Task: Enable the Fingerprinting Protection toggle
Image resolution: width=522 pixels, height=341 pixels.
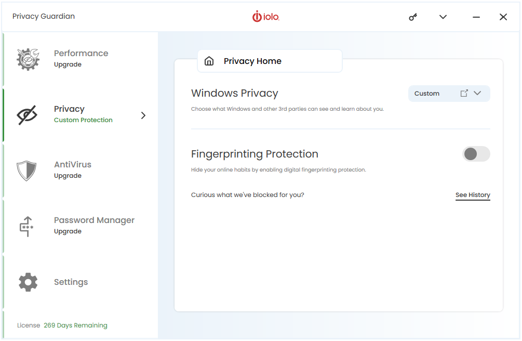Action: click(x=476, y=154)
